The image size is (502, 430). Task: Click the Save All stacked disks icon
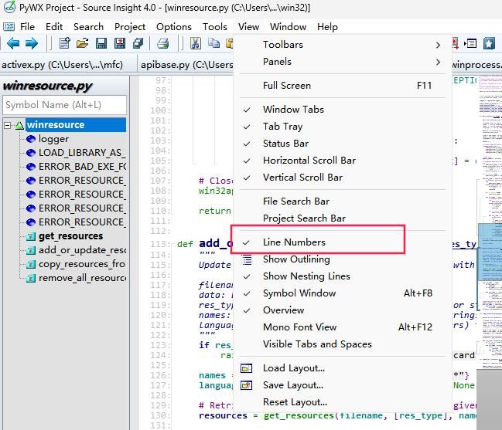pos(138,43)
